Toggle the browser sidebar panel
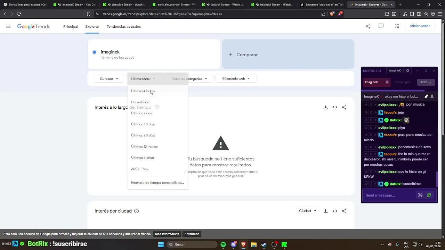 pos(412,14)
